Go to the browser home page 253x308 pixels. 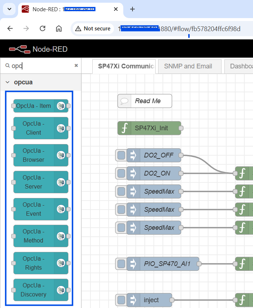59,29
